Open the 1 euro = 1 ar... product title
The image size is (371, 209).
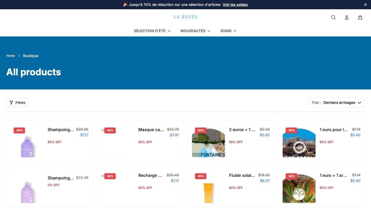coord(333,175)
